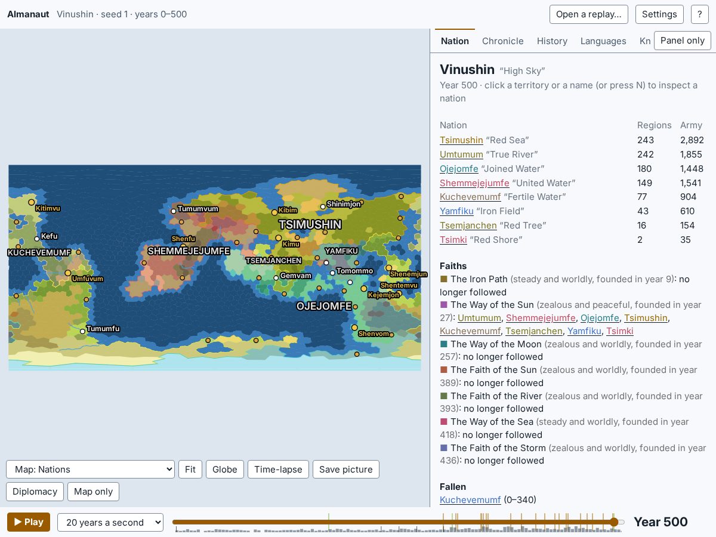
Task: Click the Way of the Moon teal square
Action: pyautogui.click(x=443, y=344)
